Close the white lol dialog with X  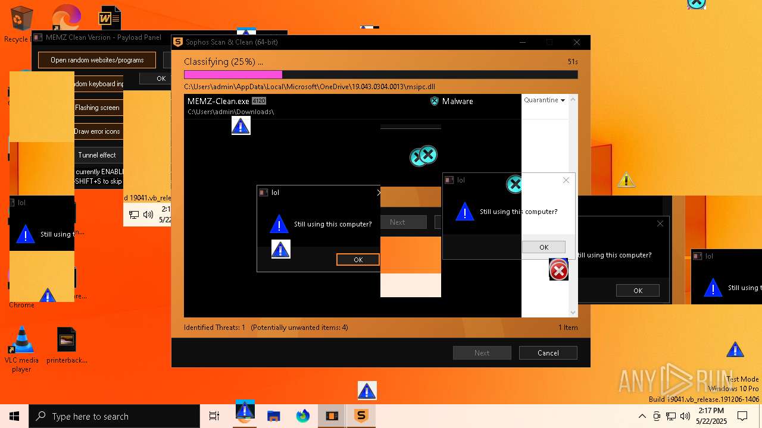[566, 180]
